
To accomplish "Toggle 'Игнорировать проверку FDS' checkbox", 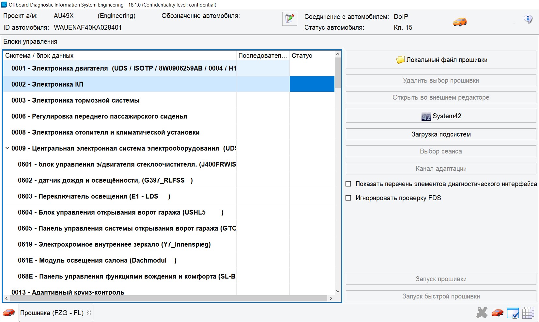I will (348, 198).
